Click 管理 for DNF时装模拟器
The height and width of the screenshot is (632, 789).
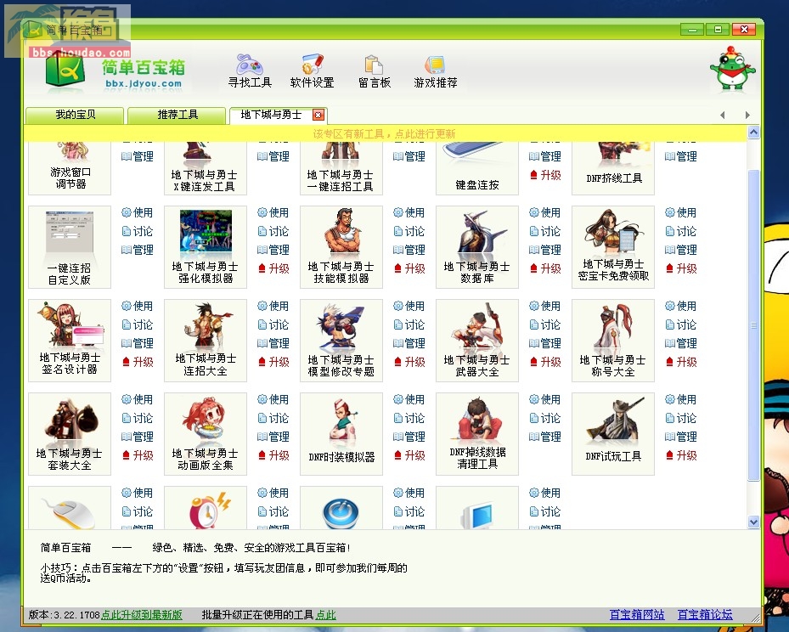pyautogui.click(x=409, y=437)
